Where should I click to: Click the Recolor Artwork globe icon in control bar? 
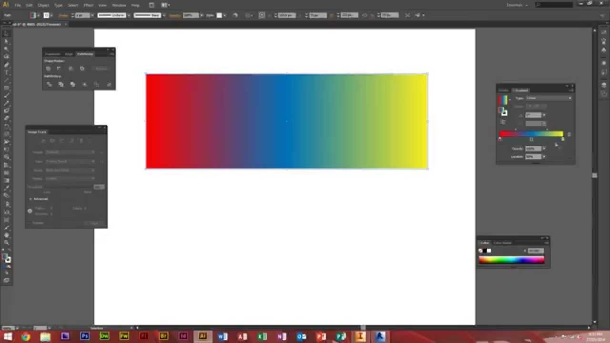coord(235,15)
